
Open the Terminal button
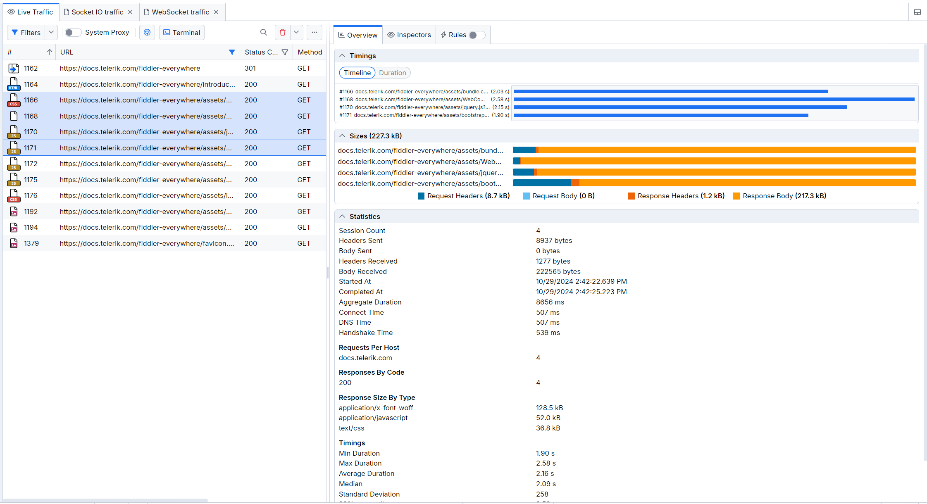[182, 32]
